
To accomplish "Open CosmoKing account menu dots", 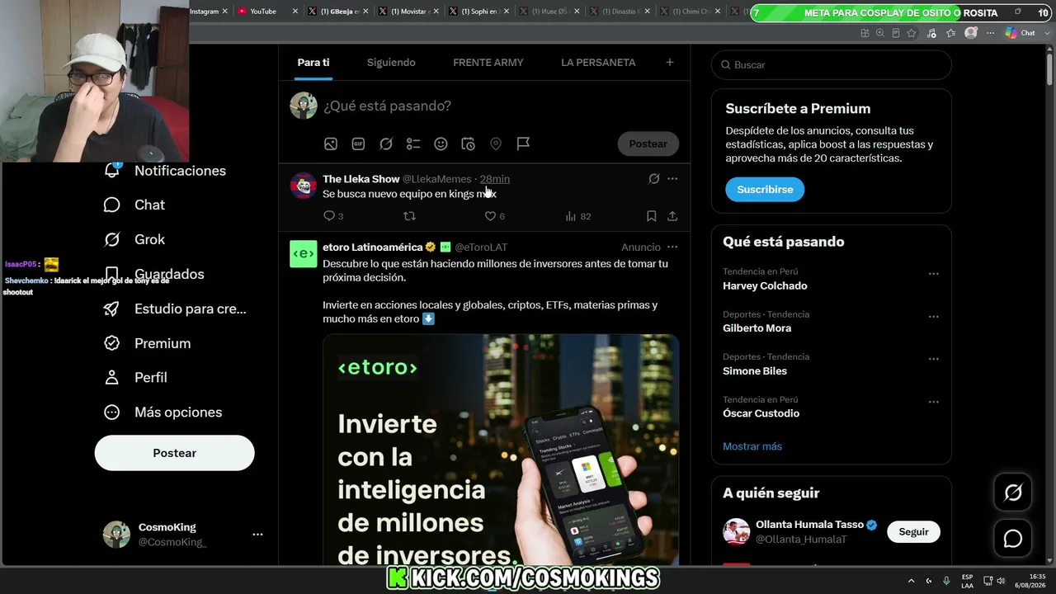I will tap(258, 535).
